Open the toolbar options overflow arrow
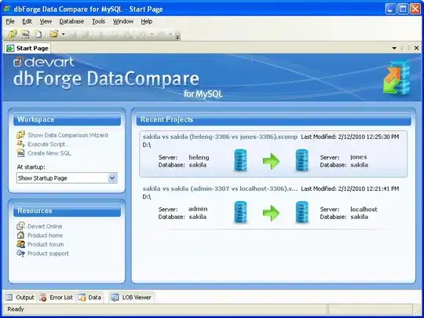The image size is (424, 318). click(177, 38)
